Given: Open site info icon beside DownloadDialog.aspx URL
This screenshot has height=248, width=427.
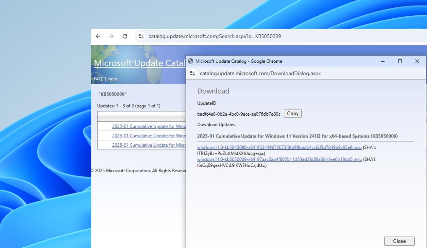Looking at the screenshot, I should click(x=192, y=74).
